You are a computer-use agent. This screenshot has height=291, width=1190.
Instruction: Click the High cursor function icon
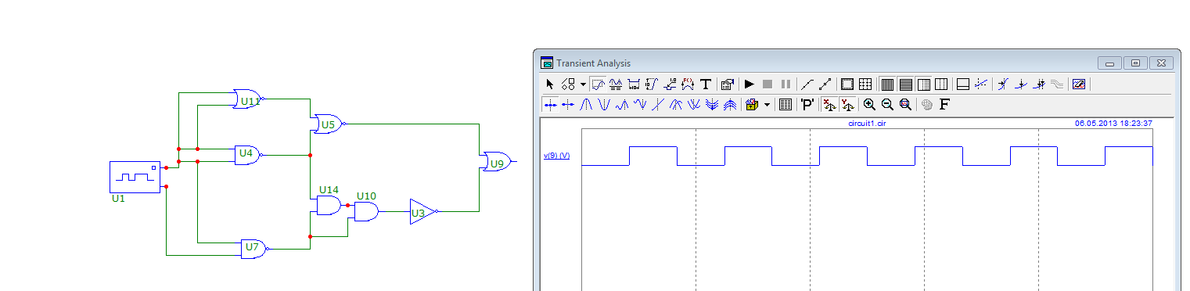click(622, 104)
